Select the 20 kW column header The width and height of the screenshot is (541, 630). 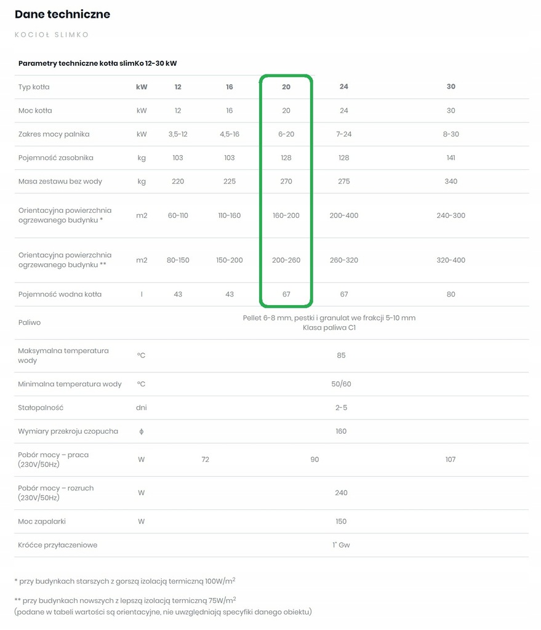click(286, 87)
